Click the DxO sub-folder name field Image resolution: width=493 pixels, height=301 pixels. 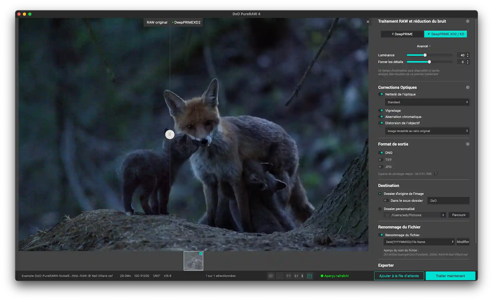coord(448,201)
